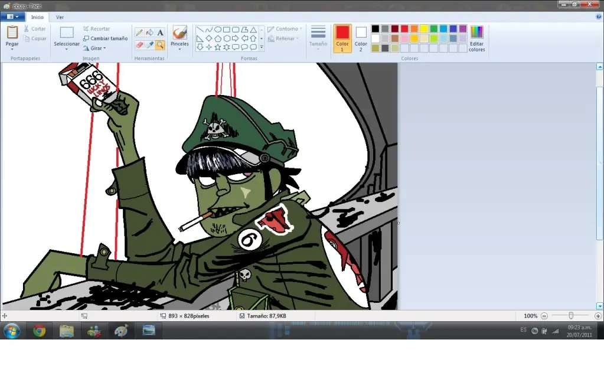The image size is (604, 366).
Task: Click the Pinceles brush icon
Action: tap(179, 32)
